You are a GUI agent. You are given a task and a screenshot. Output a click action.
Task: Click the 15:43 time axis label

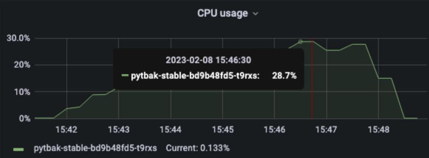click(119, 129)
